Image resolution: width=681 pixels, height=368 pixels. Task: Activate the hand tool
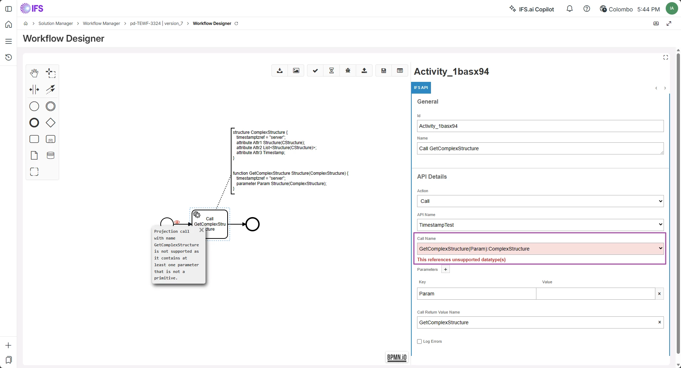[34, 73]
